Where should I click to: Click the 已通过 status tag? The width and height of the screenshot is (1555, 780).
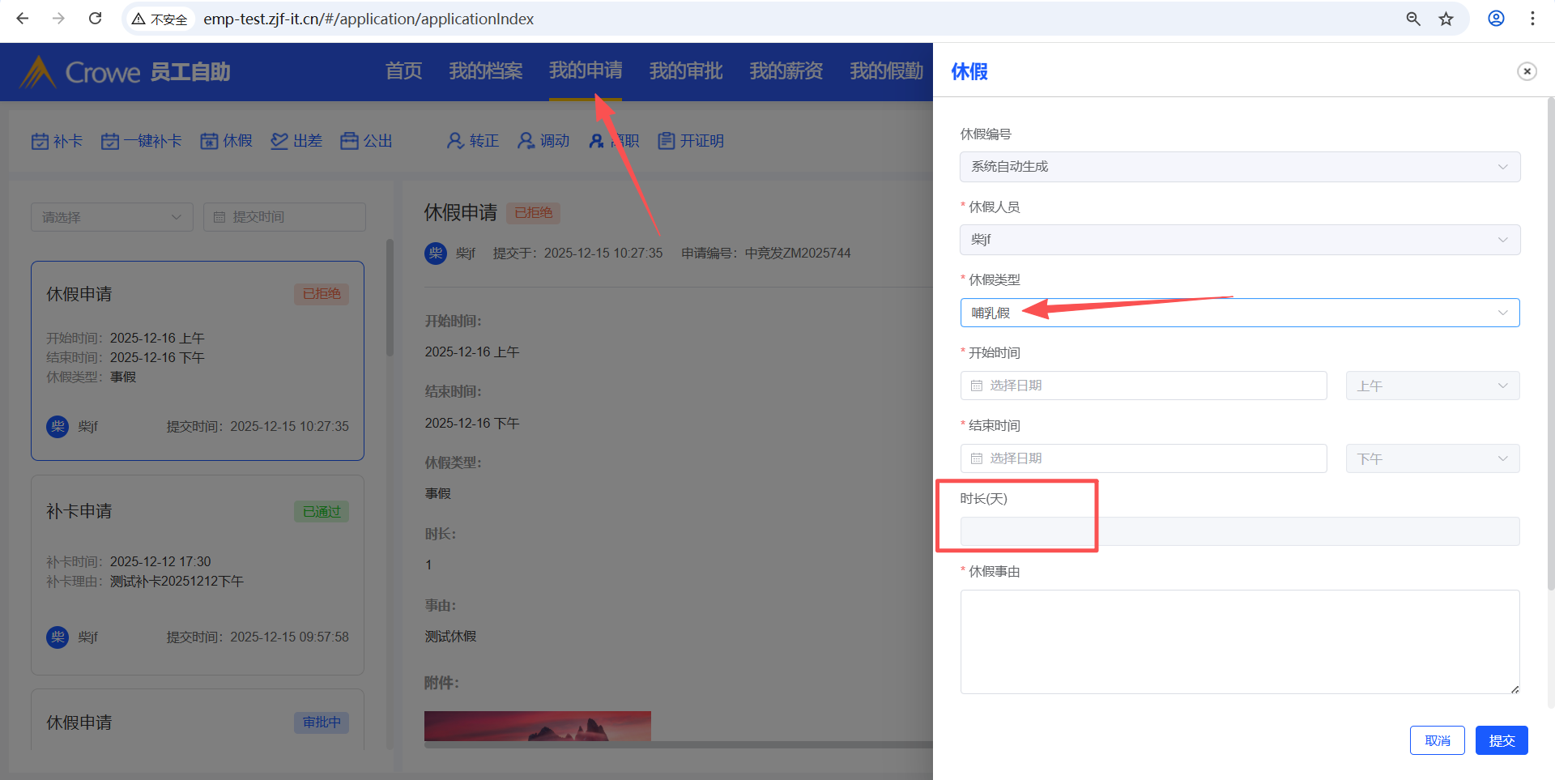(322, 512)
